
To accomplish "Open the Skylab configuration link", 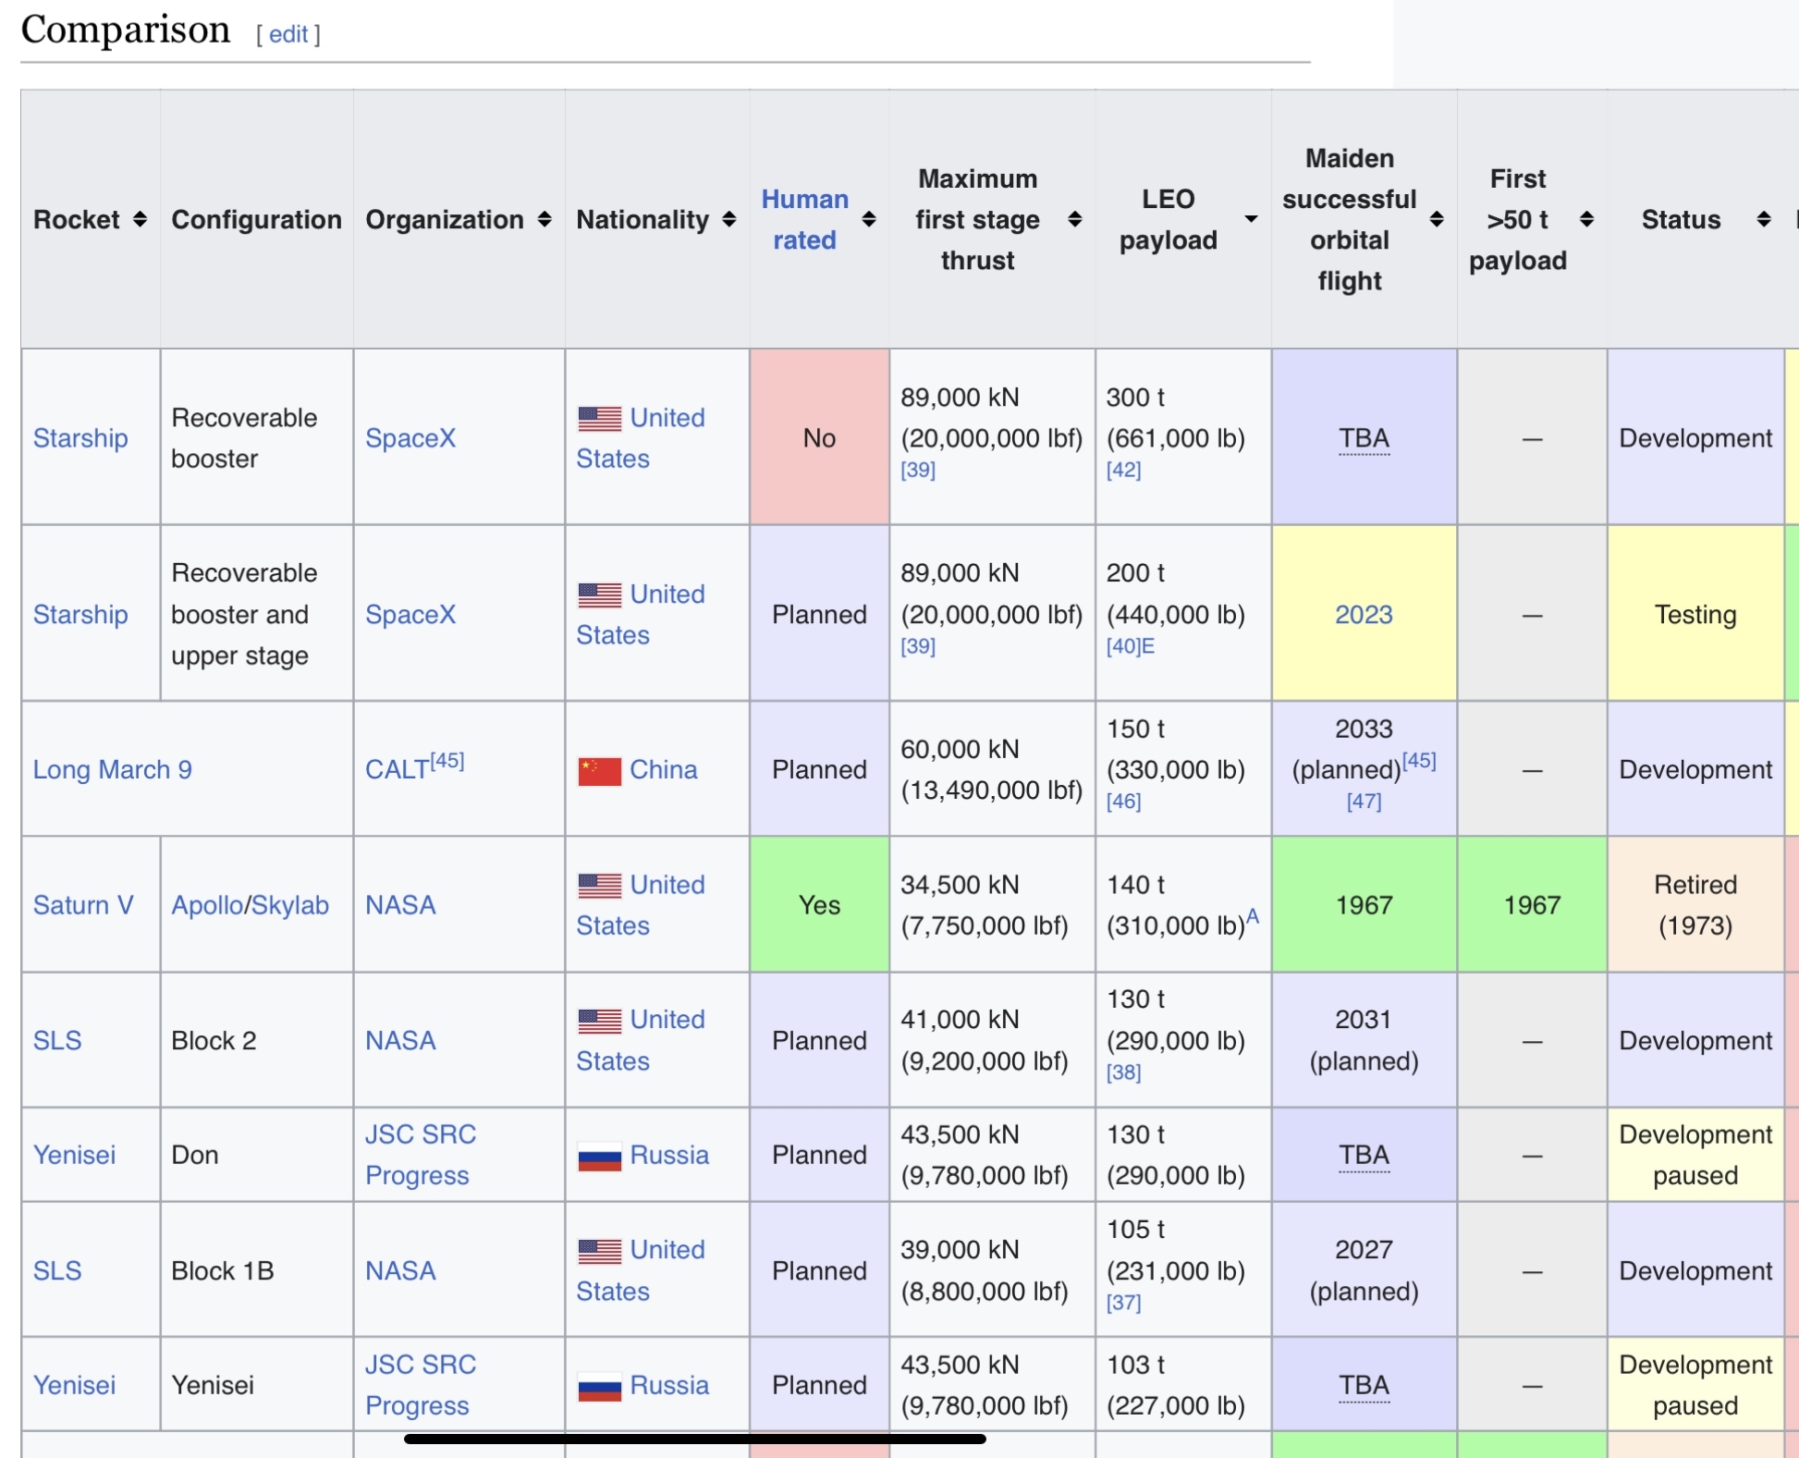I will 289,904.
